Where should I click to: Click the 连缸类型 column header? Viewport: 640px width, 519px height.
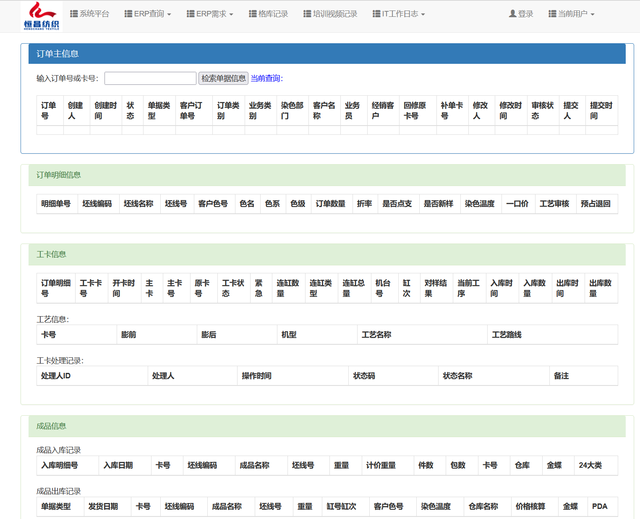click(321, 288)
